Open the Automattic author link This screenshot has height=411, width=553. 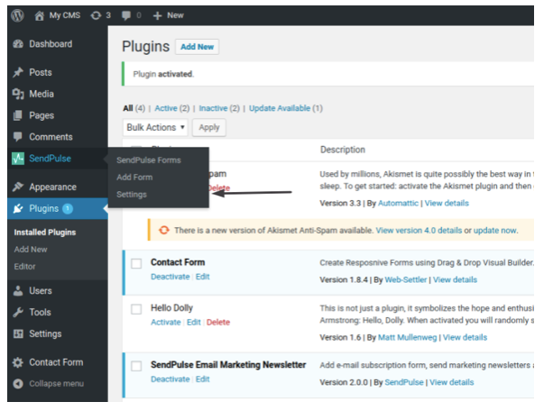point(398,203)
